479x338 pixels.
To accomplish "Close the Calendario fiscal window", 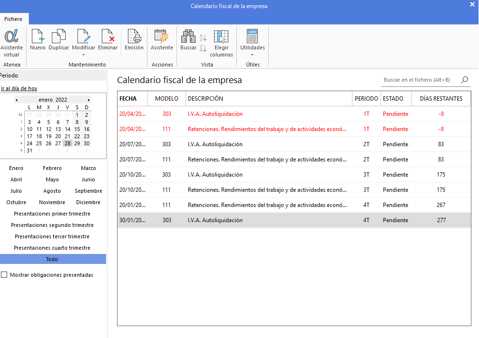I will point(472,4).
